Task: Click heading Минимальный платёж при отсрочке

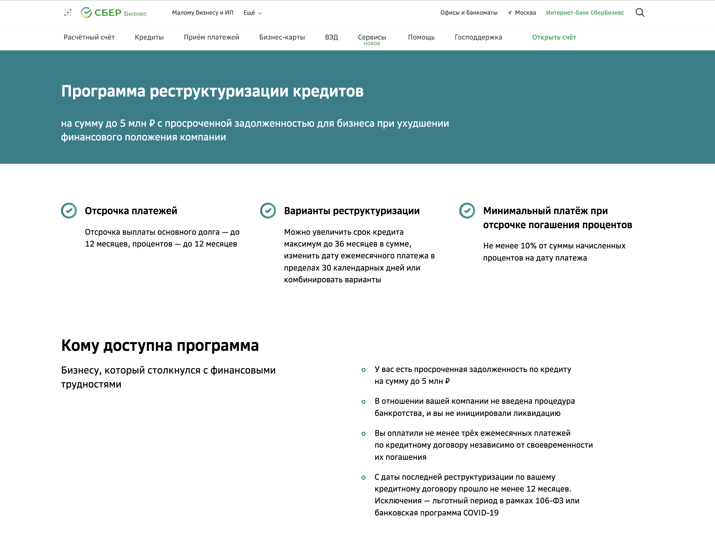Action: (558, 218)
